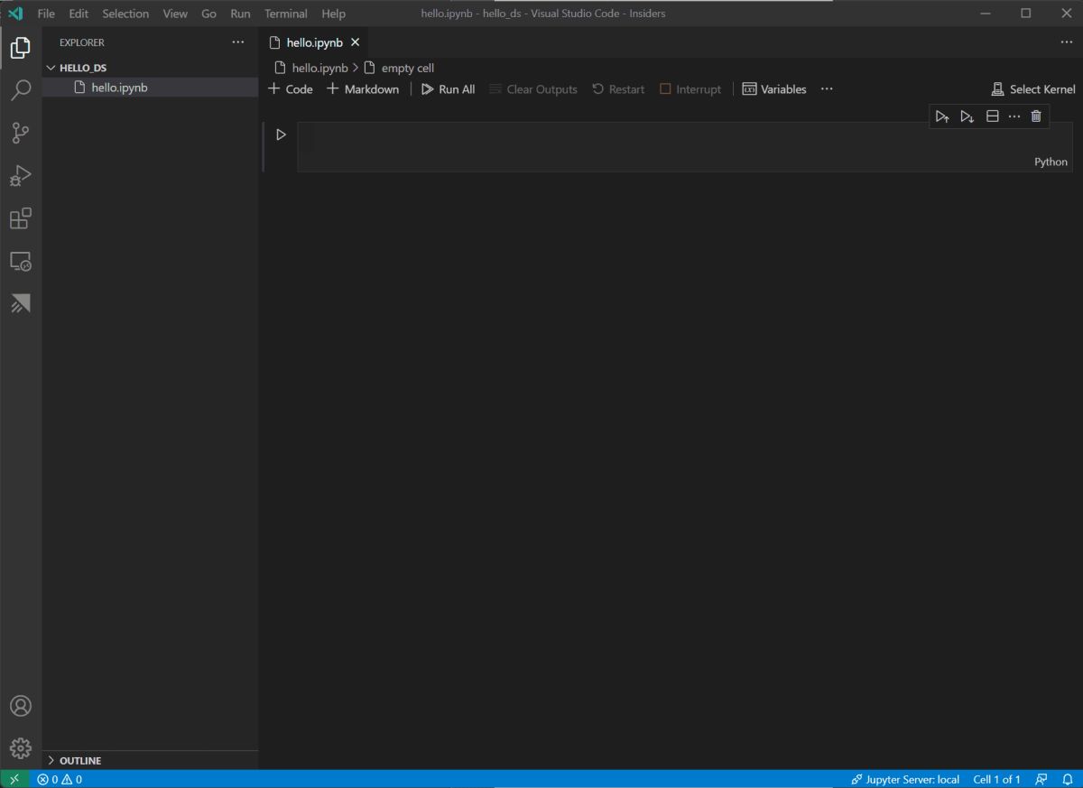The width and height of the screenshot is (1083, 788).
Task: Open the Selection menu
Action: [125, 14]
